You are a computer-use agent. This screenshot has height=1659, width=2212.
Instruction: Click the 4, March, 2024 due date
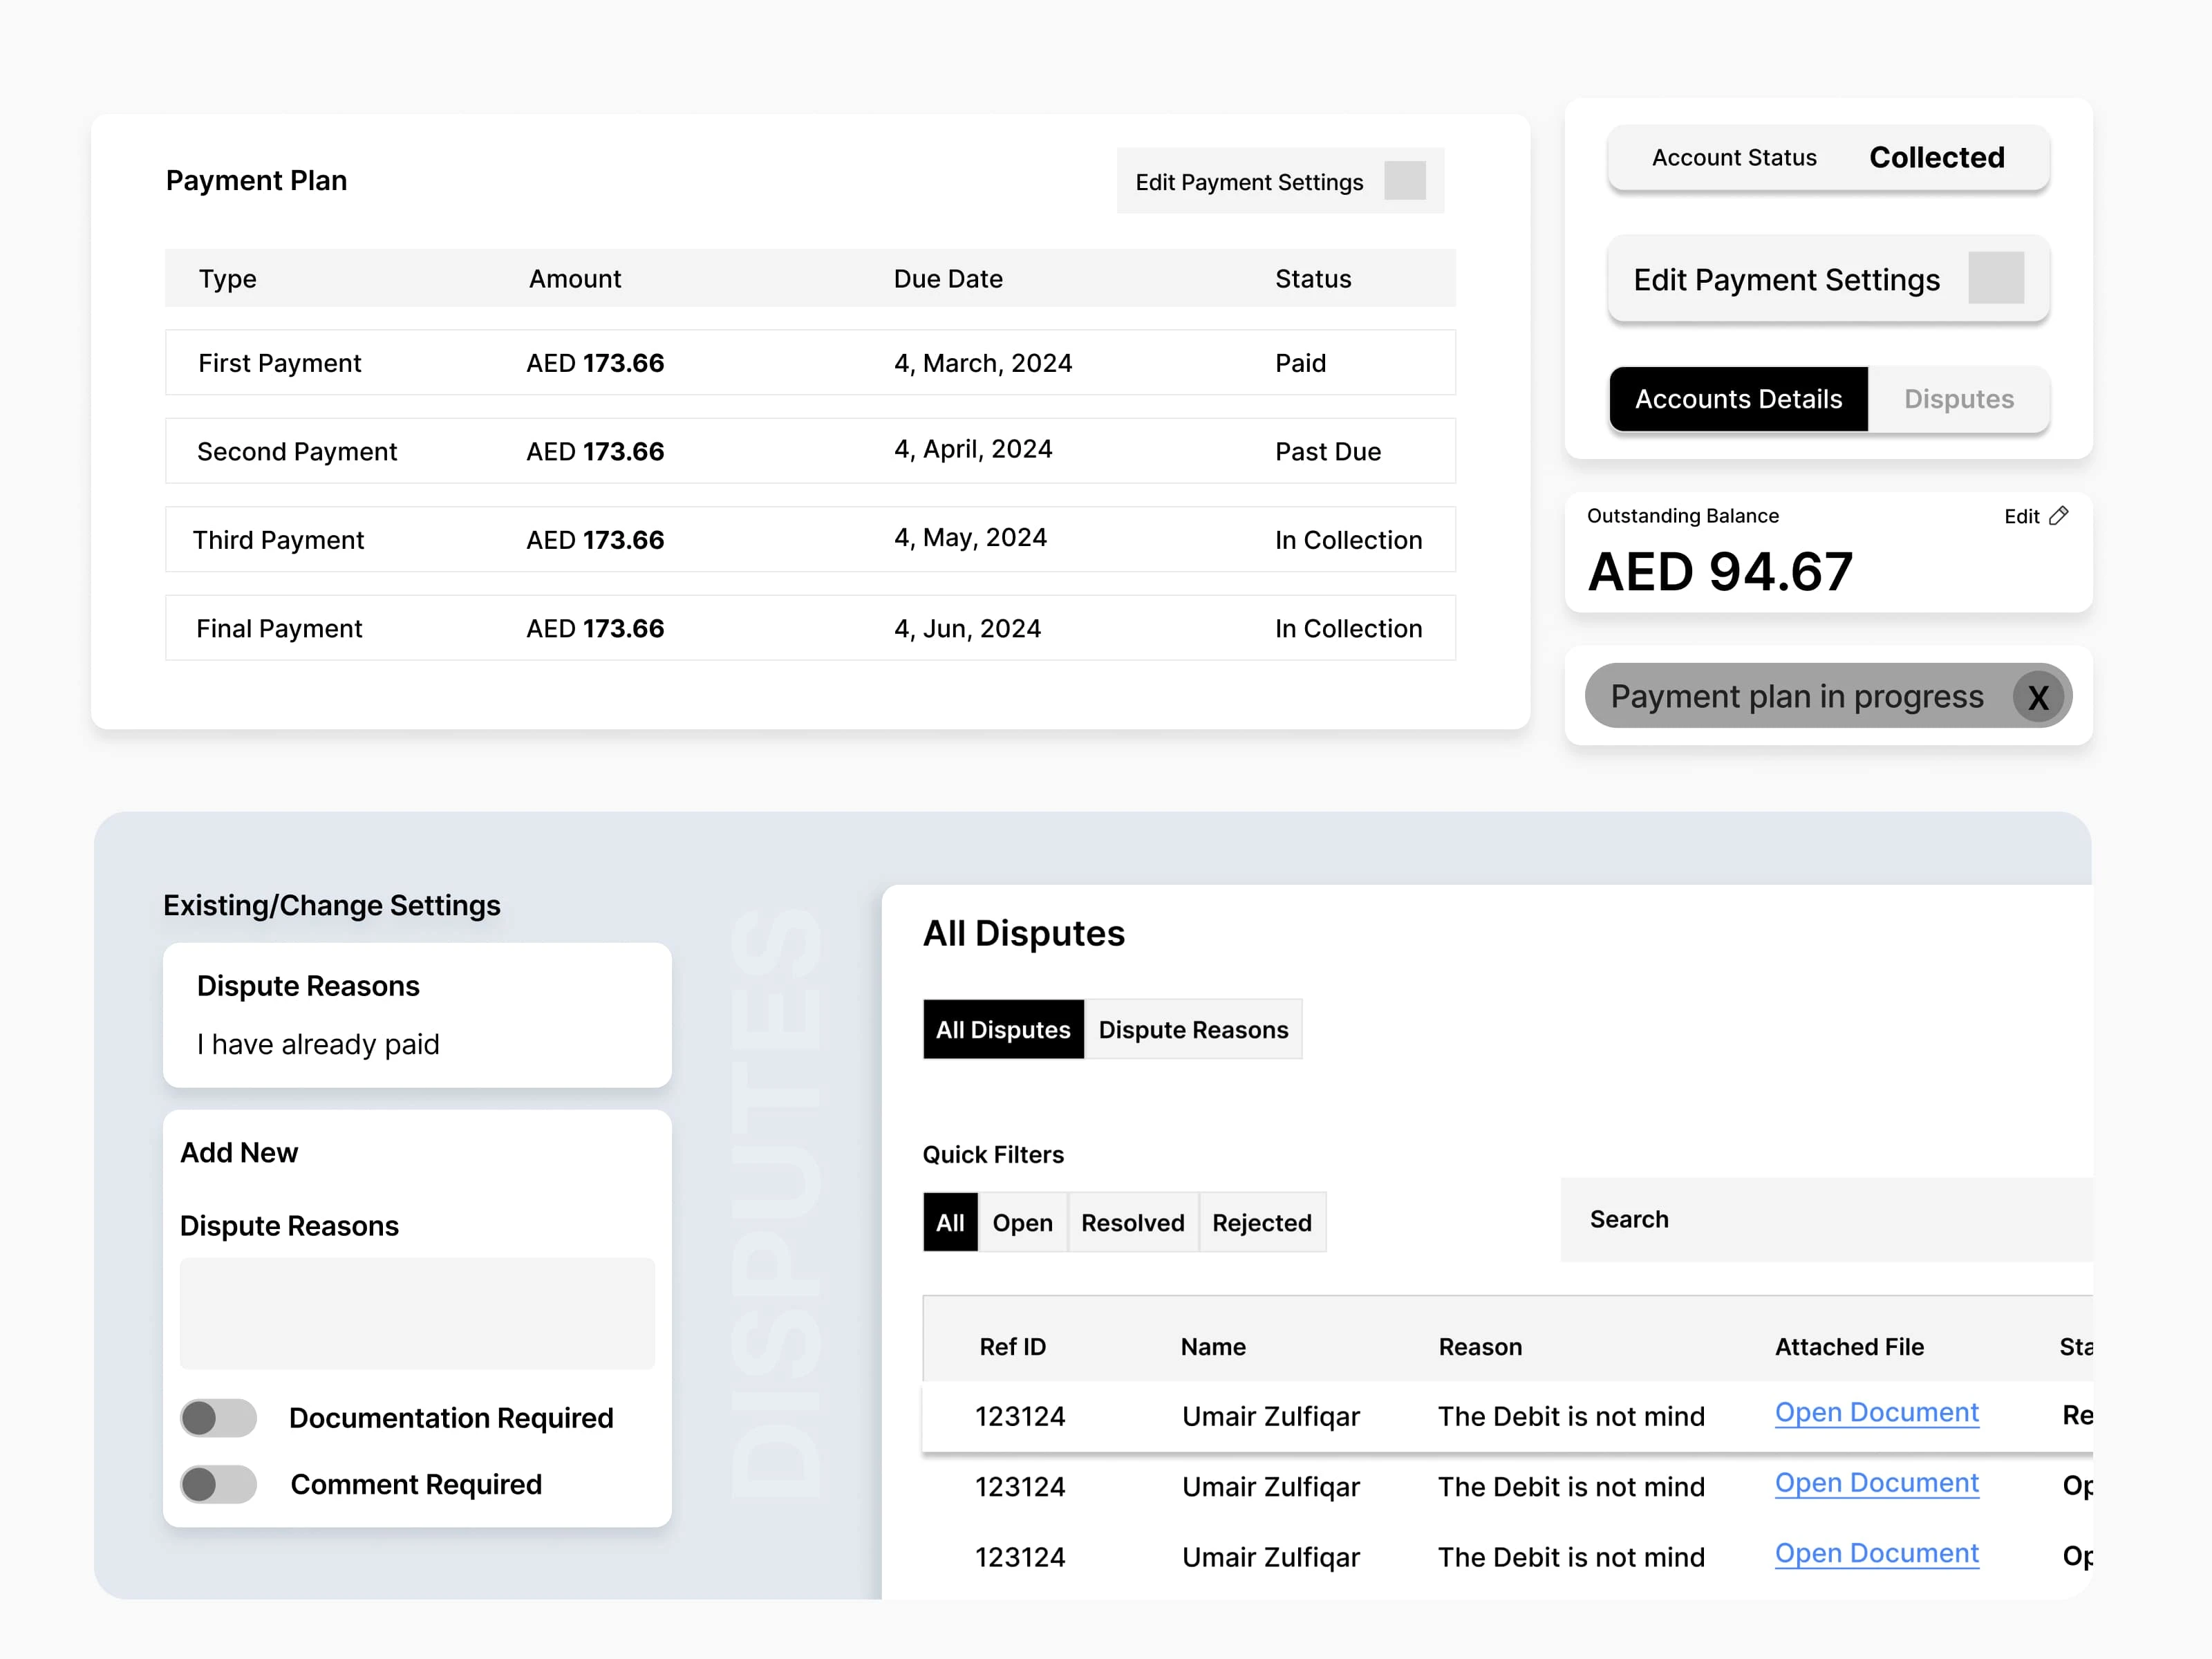click(982, 363)
